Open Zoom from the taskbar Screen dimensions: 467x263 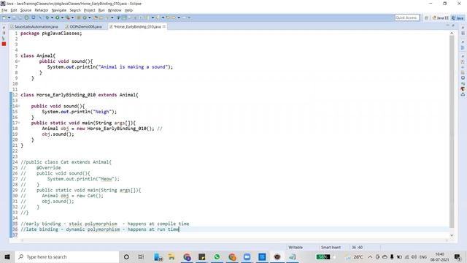click(247, 256)
